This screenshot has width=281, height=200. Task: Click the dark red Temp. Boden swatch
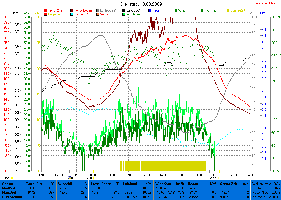[72, 11]
